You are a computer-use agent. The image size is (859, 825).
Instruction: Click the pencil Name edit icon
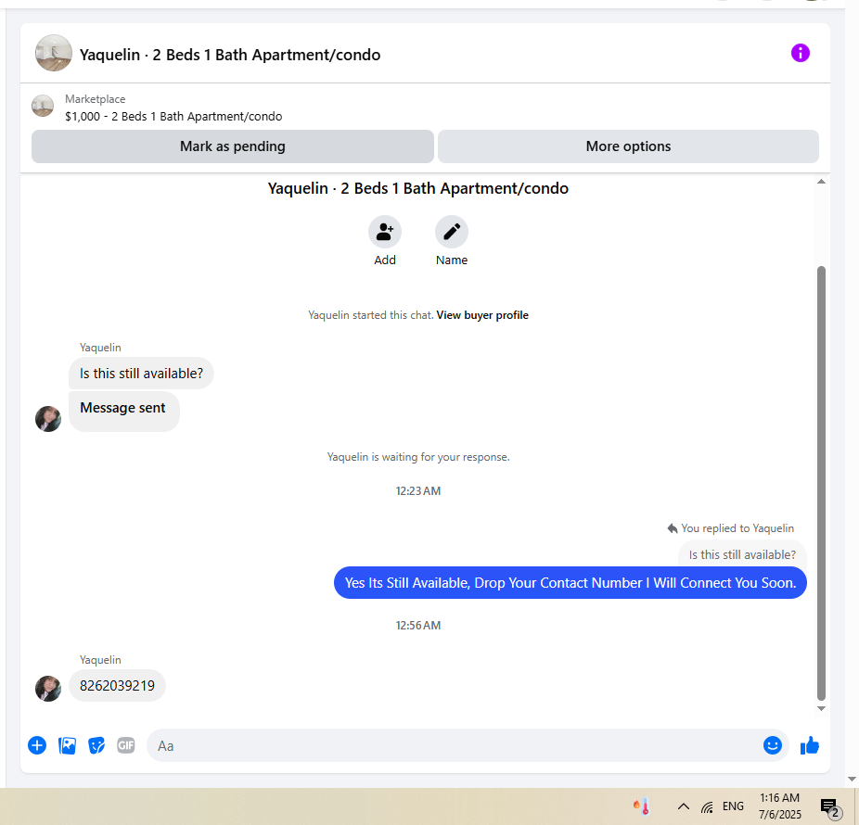[x=452, y=232]
